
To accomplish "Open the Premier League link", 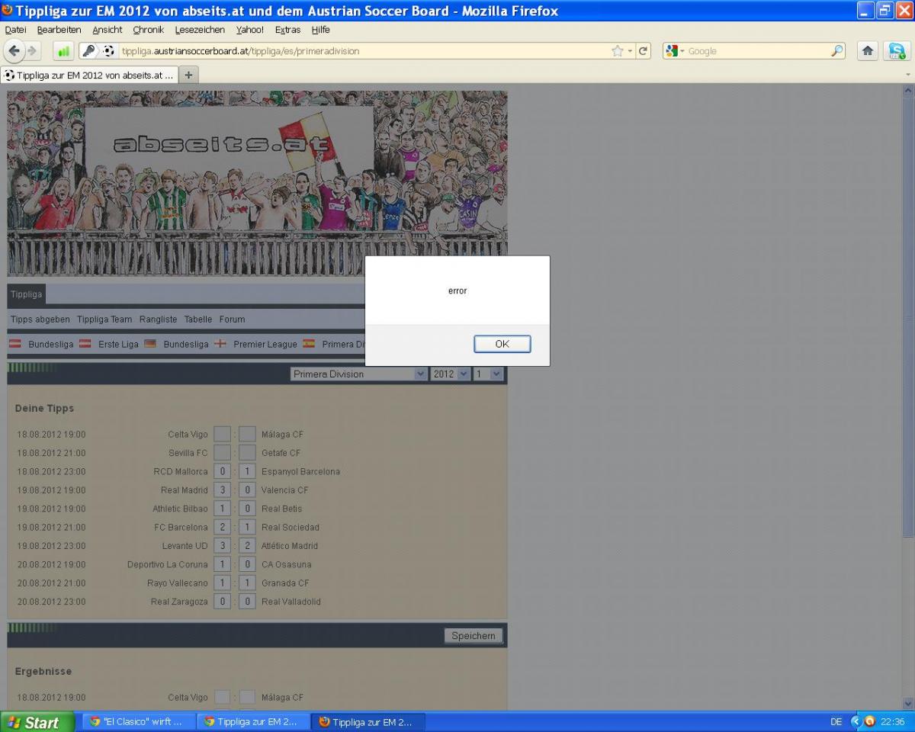I will click(x=265, y=345).
